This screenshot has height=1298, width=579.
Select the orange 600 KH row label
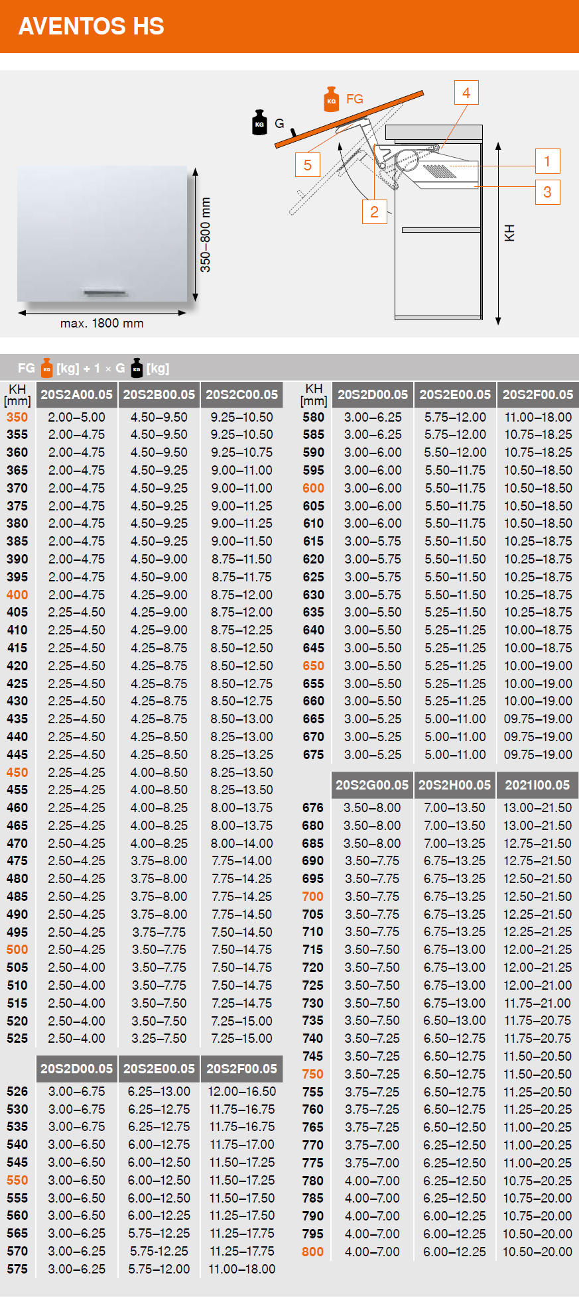314,488
